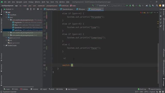Click the main breadcrumb in navigation bar
The image size is (165, 93).
click(x=73, y=6)
